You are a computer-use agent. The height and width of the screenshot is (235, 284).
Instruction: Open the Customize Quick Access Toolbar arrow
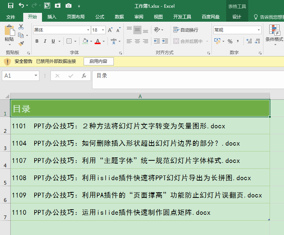point(79,6)
